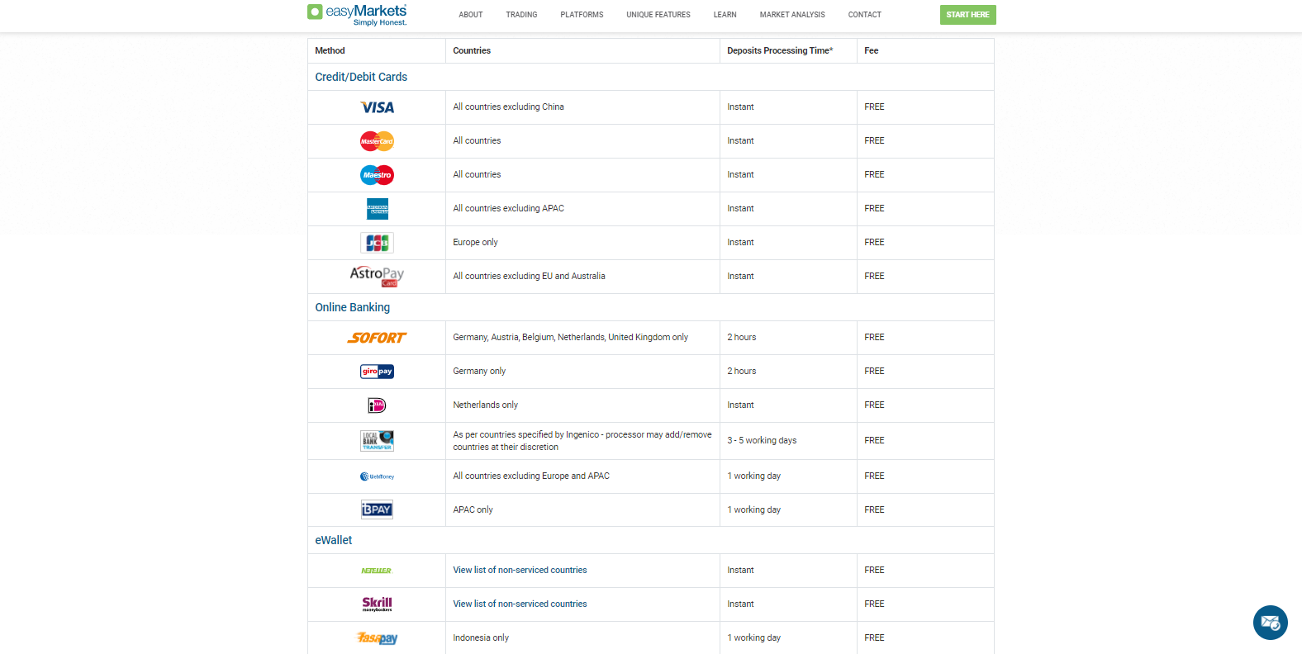
Task: Select the Credit/Debit Cards section heading
Action: point(361,77)
